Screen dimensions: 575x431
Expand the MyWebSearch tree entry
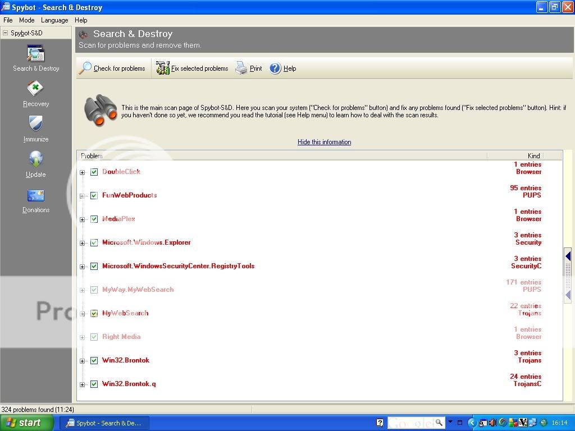[x=82, y=314]
